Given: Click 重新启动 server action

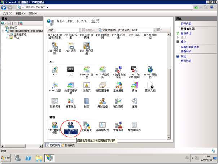Looking at the screenshot, I should click(x=186, y=33).
